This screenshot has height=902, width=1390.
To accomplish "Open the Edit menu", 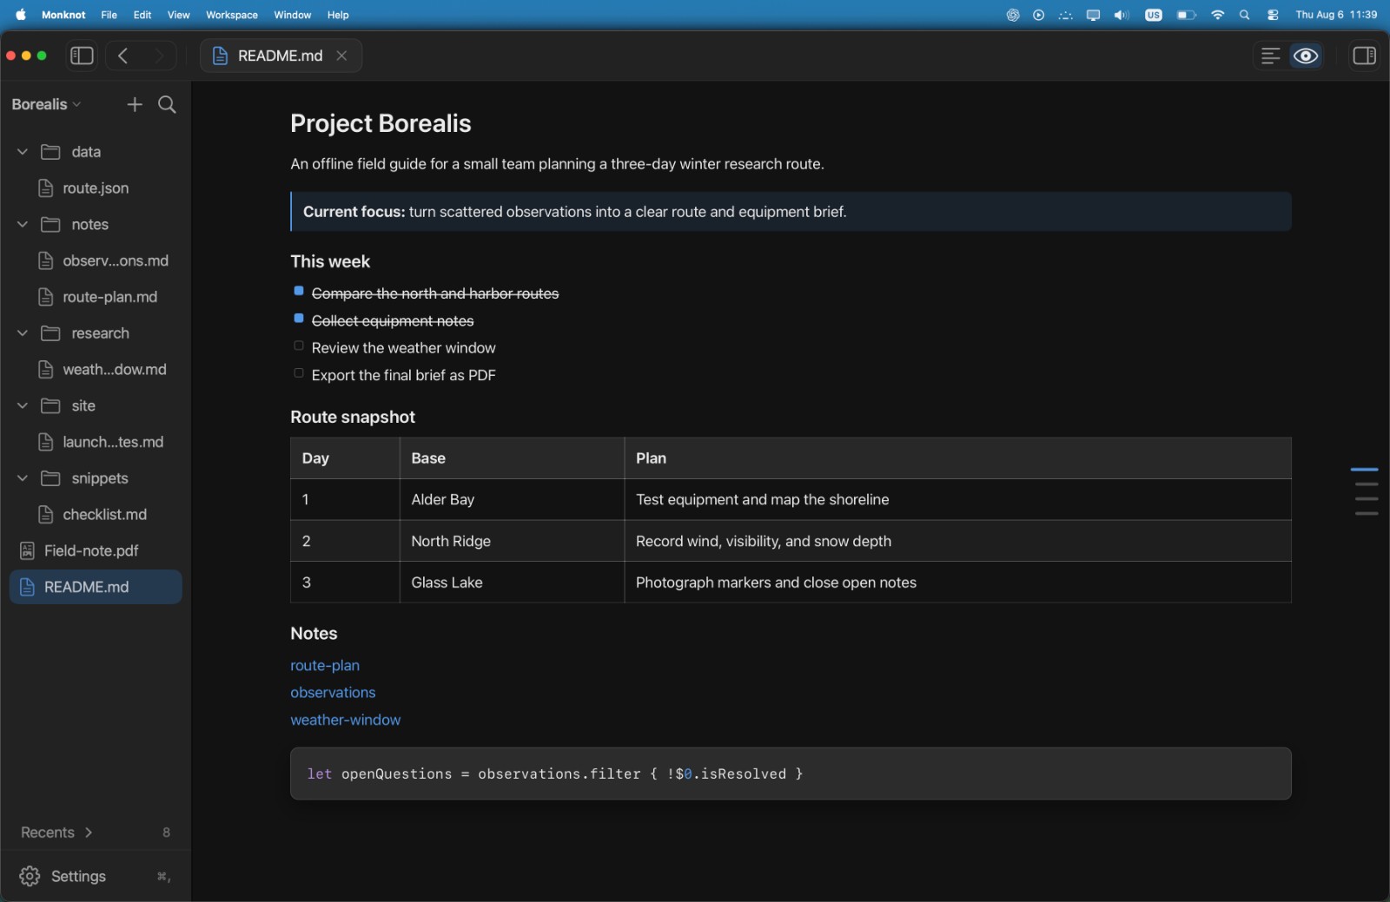I will (142, 15).
